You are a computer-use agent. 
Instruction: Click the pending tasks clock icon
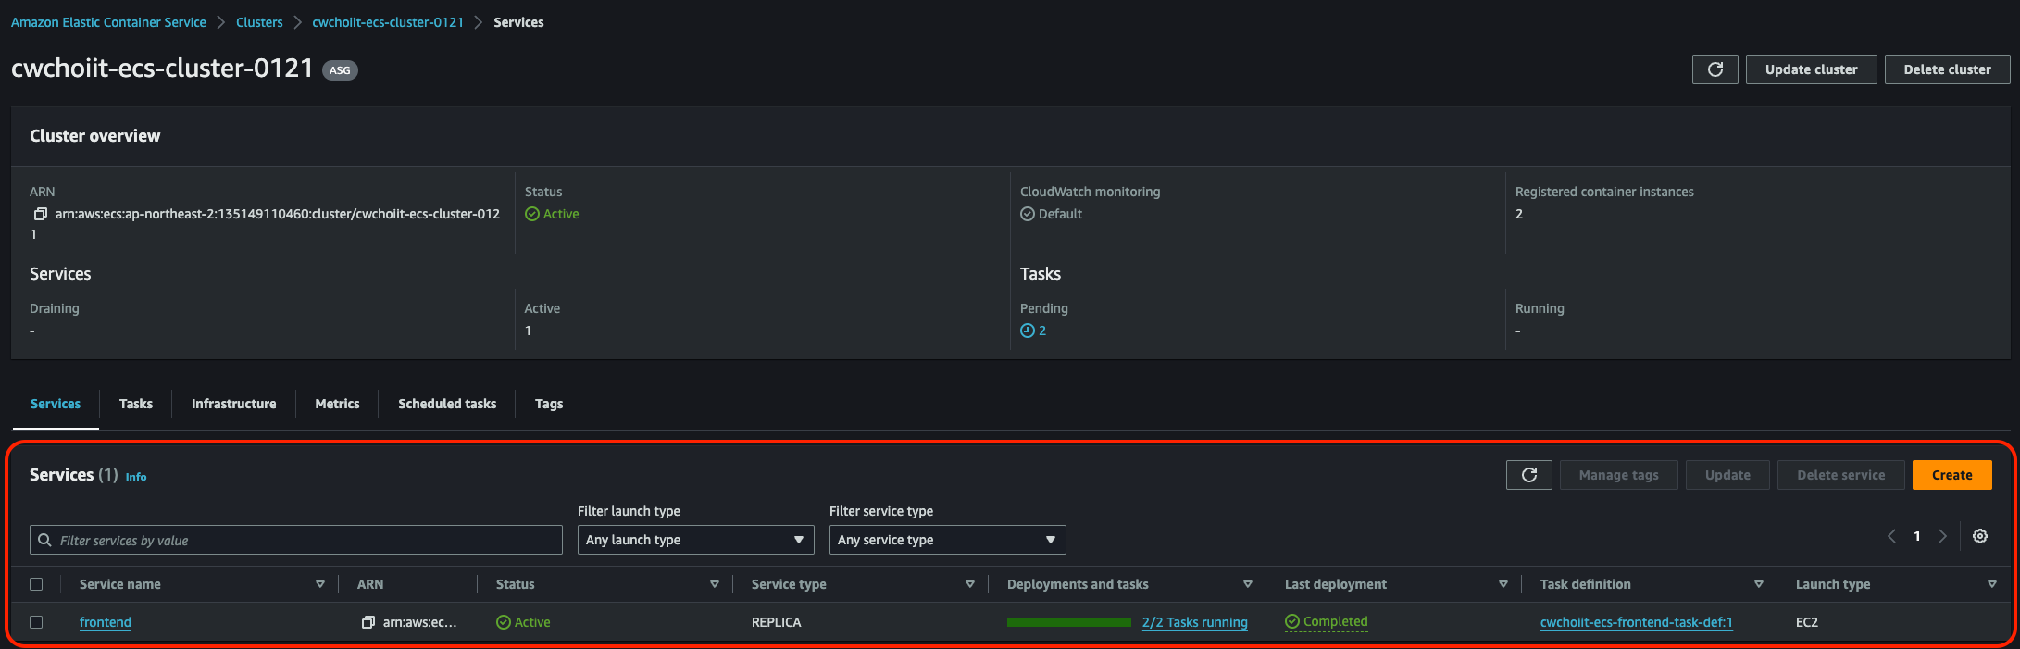(x=1027, y=331)
